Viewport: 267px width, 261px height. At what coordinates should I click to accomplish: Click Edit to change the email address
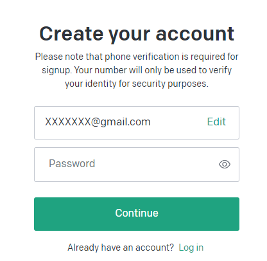(x=216, y=122)
